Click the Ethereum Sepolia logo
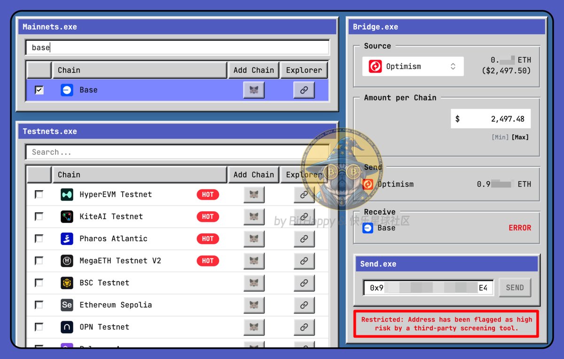564x359 pixels. [x=67, y=305]
